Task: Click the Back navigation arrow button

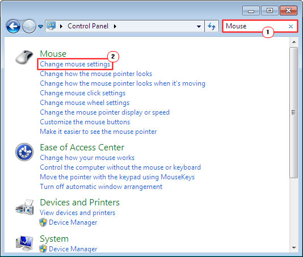Action: tap(13, 26)
